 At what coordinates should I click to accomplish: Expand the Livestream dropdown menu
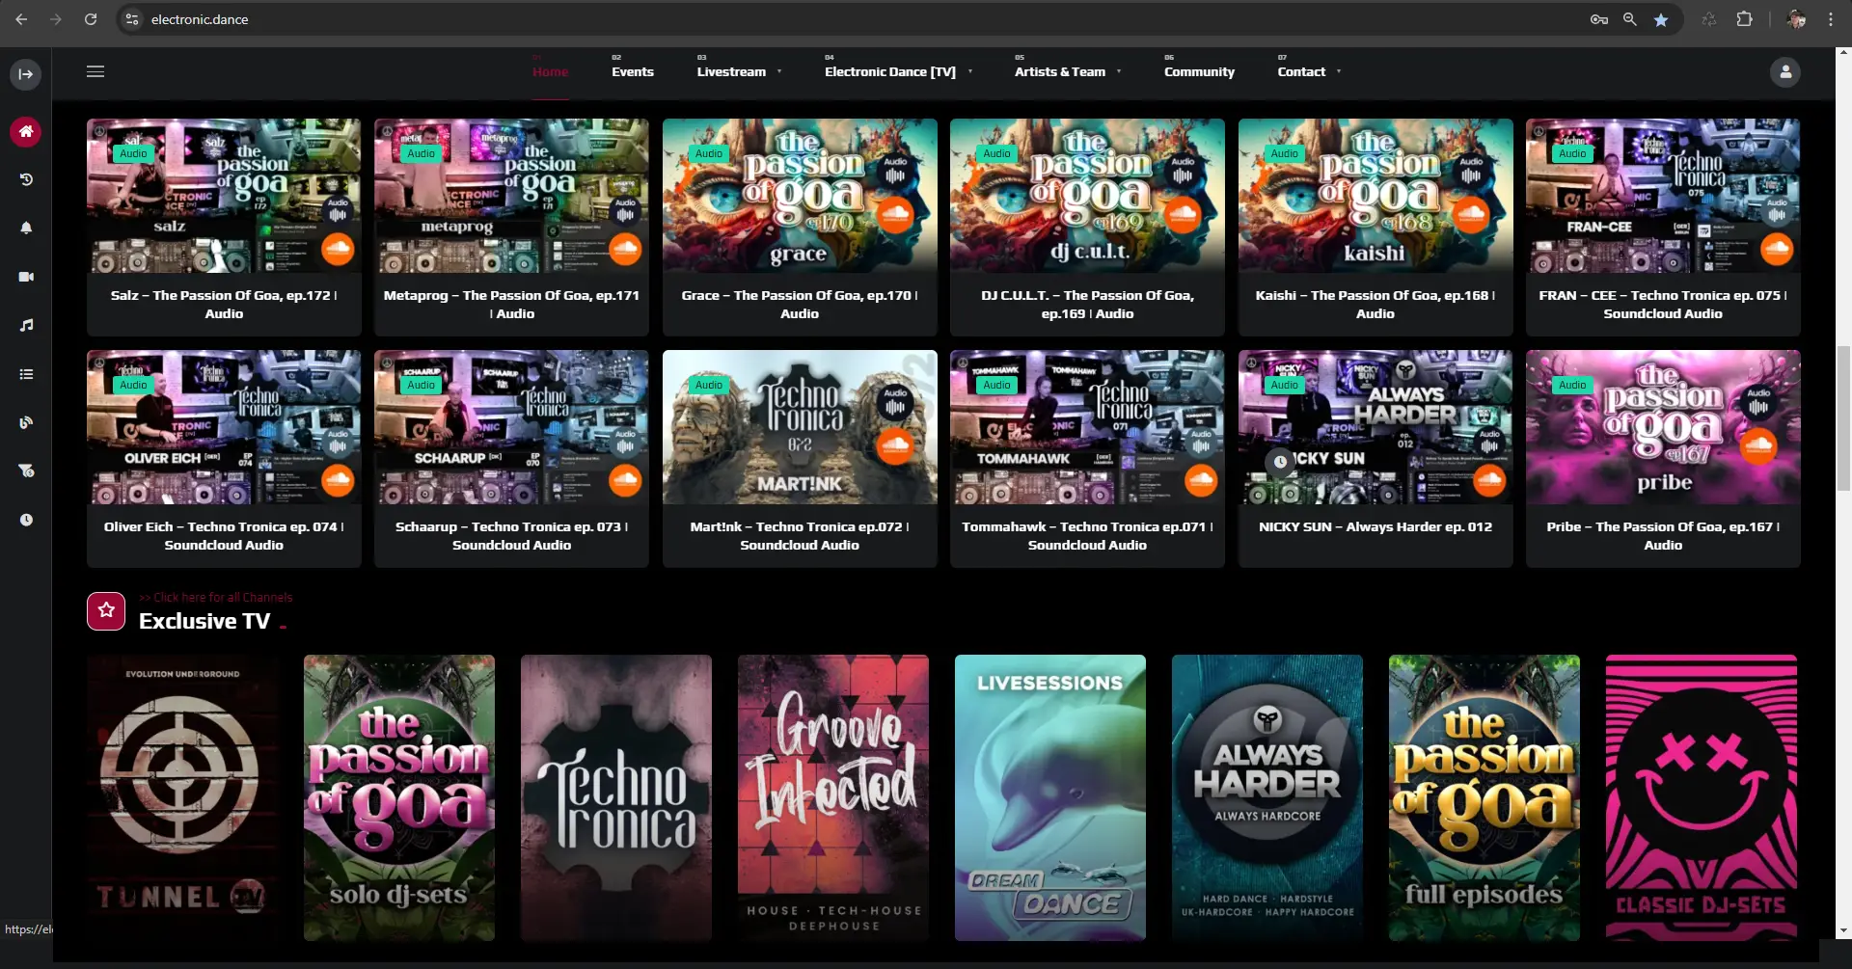(739, 72)
